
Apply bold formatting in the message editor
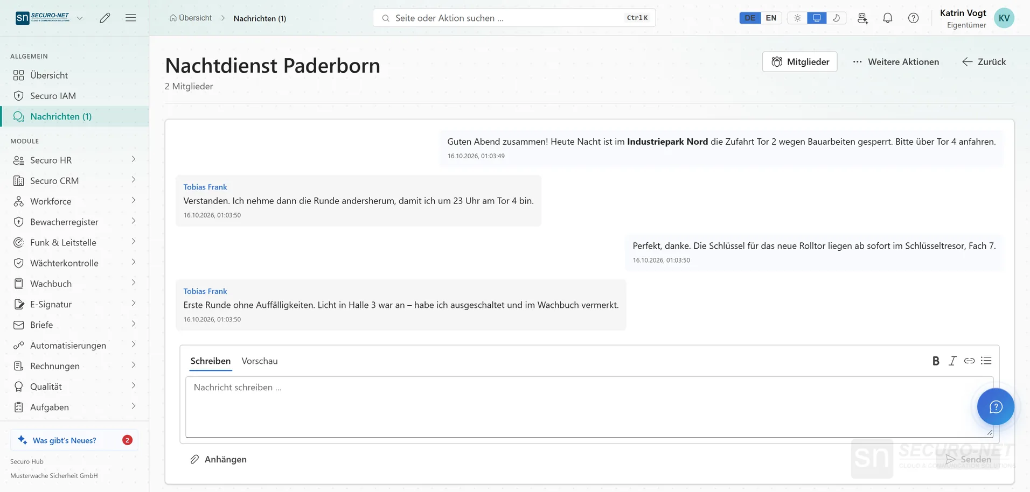pos(936,361)
